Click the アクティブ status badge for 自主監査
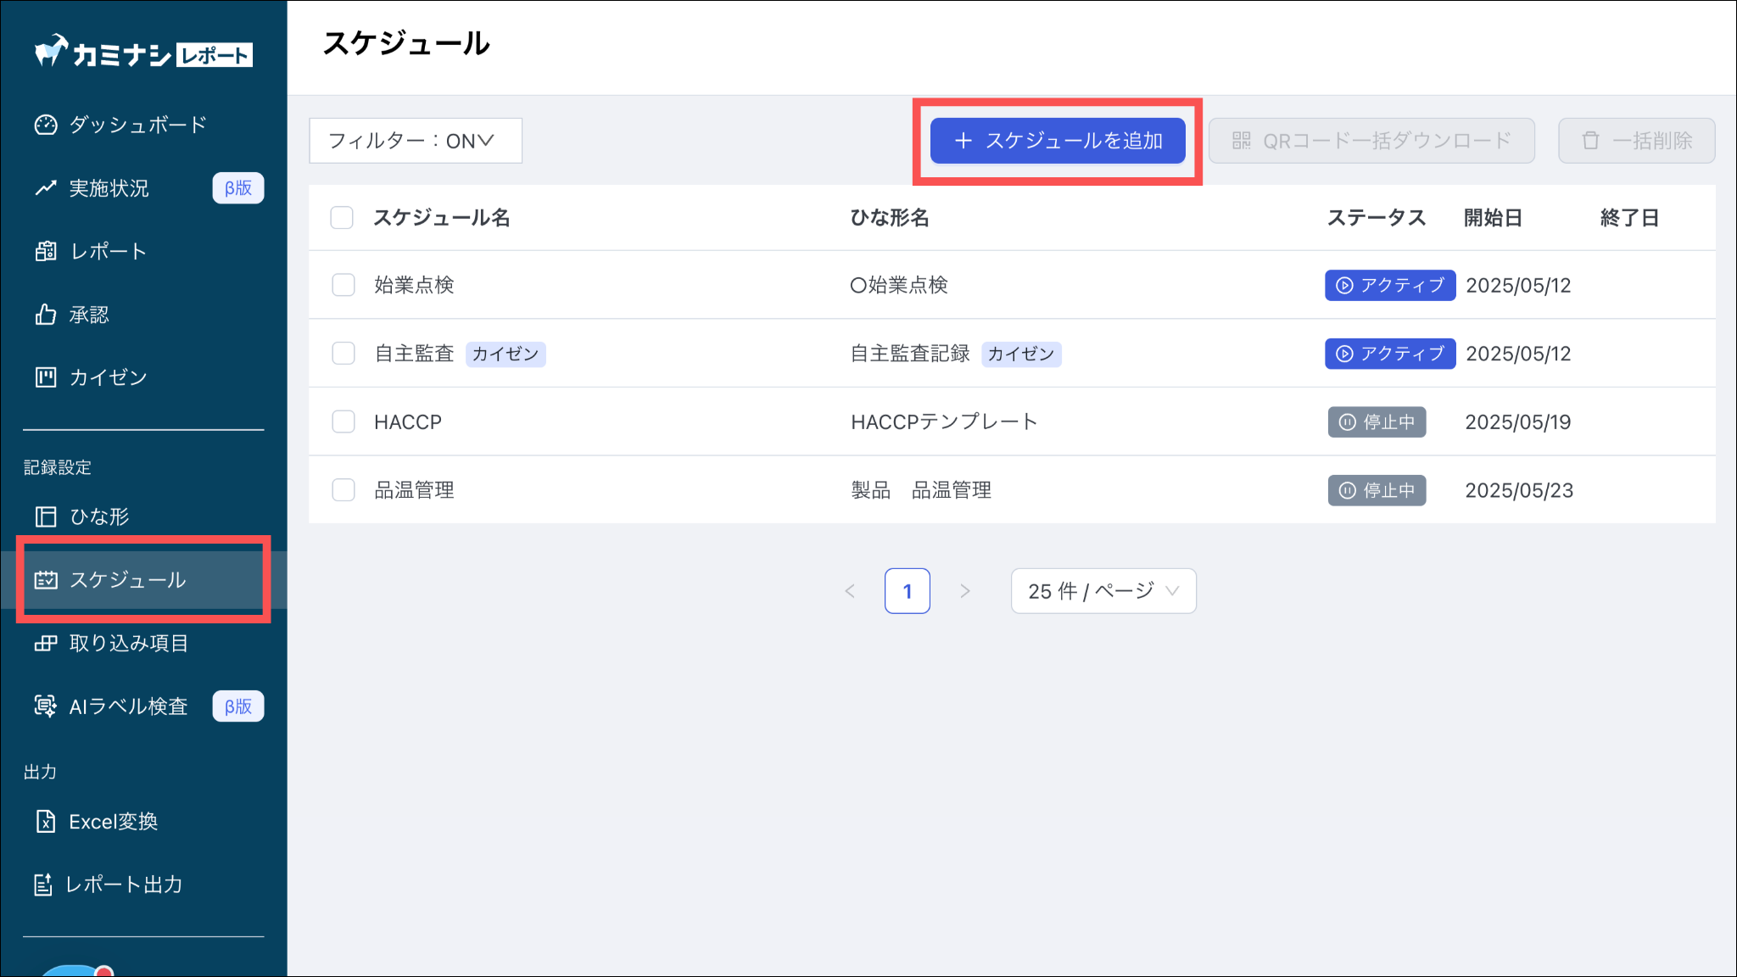This screenshot has width=1737, height=977. [x=1389, y=354]
